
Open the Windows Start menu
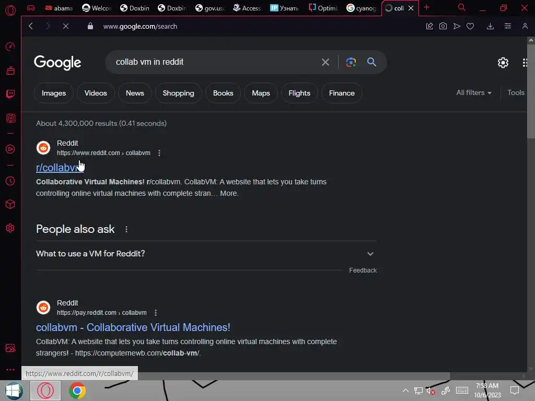14,391
